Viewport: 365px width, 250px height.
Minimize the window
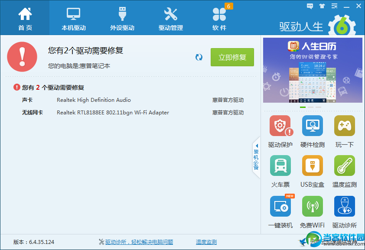click(347, 6)
